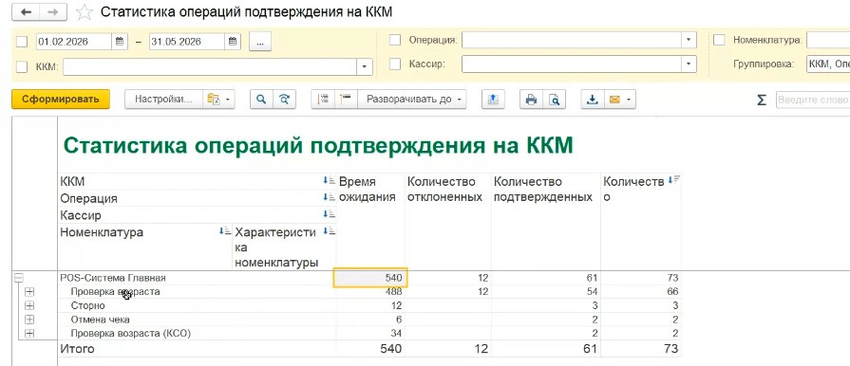The image size is (850, 366).
Task: Select the 488 wait time cell
Action: 370,292
